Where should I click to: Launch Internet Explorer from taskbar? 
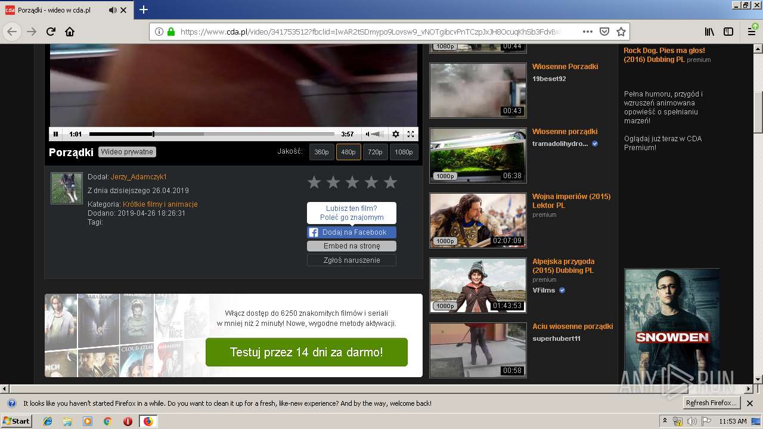48,421
